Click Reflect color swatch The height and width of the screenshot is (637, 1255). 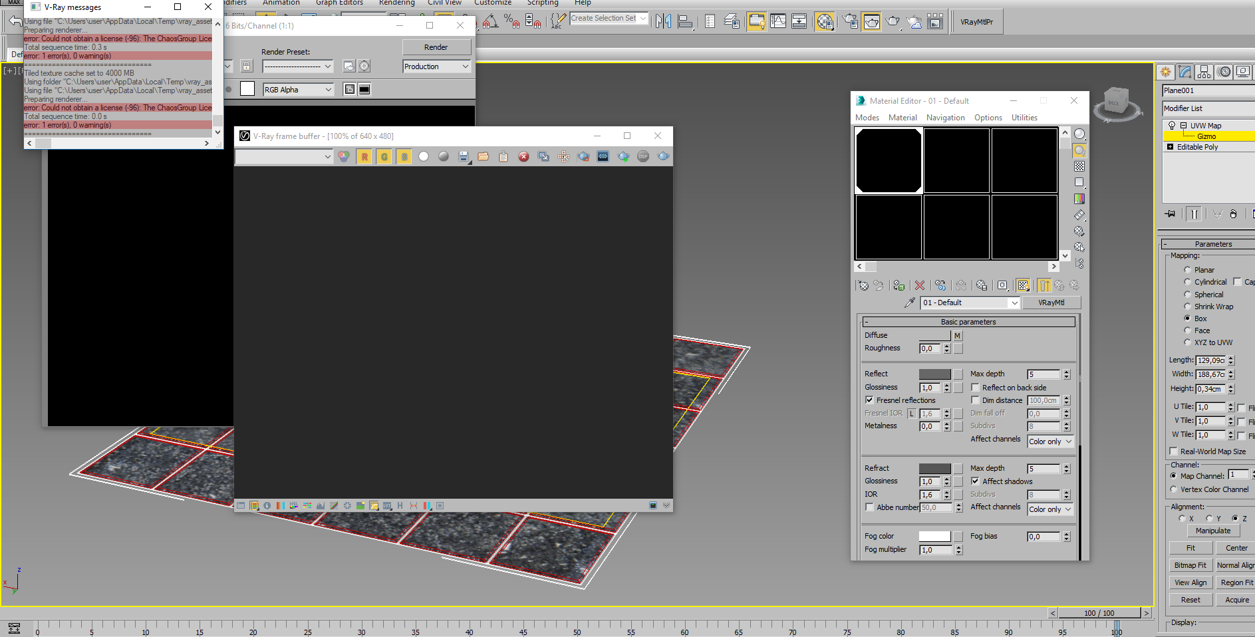pyautogui.click(x=934, y=374)
